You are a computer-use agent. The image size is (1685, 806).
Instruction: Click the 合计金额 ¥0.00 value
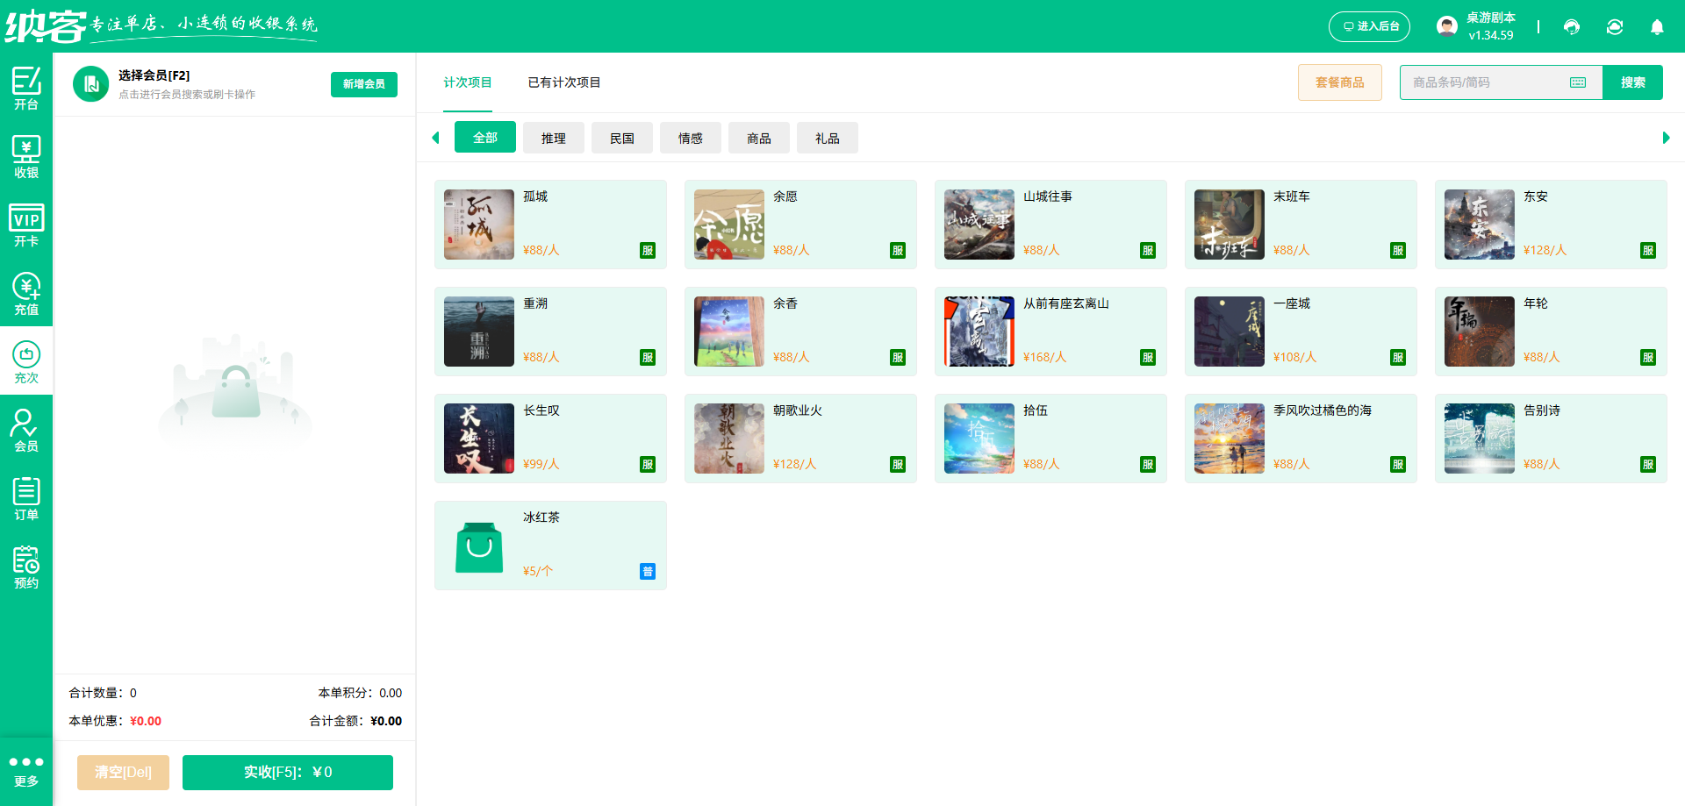point(386,721)
